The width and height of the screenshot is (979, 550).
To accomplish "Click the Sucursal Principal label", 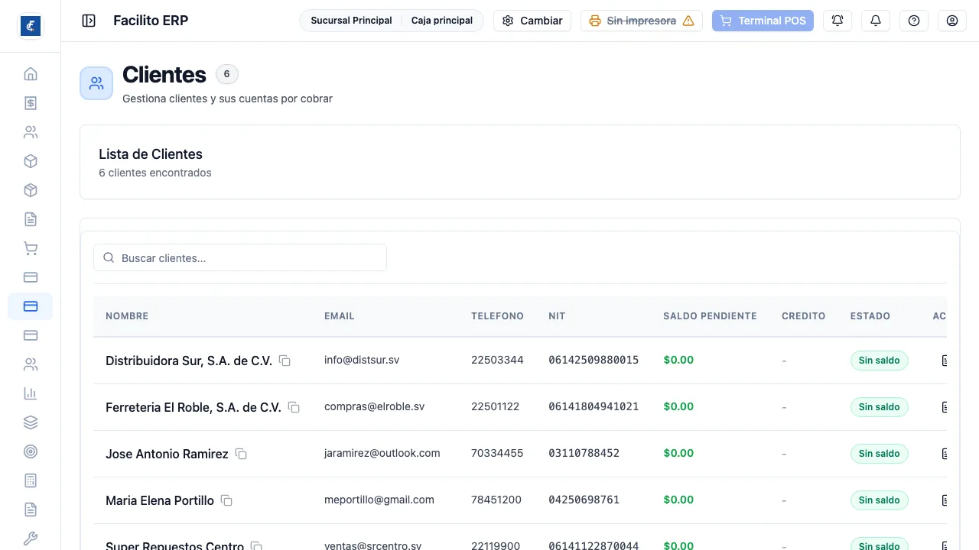I will (351, 21).
